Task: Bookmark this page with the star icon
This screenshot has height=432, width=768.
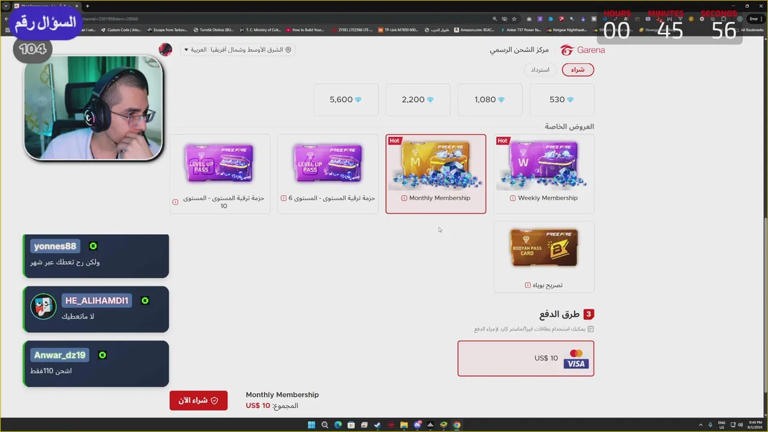Action: pos(514,19)
